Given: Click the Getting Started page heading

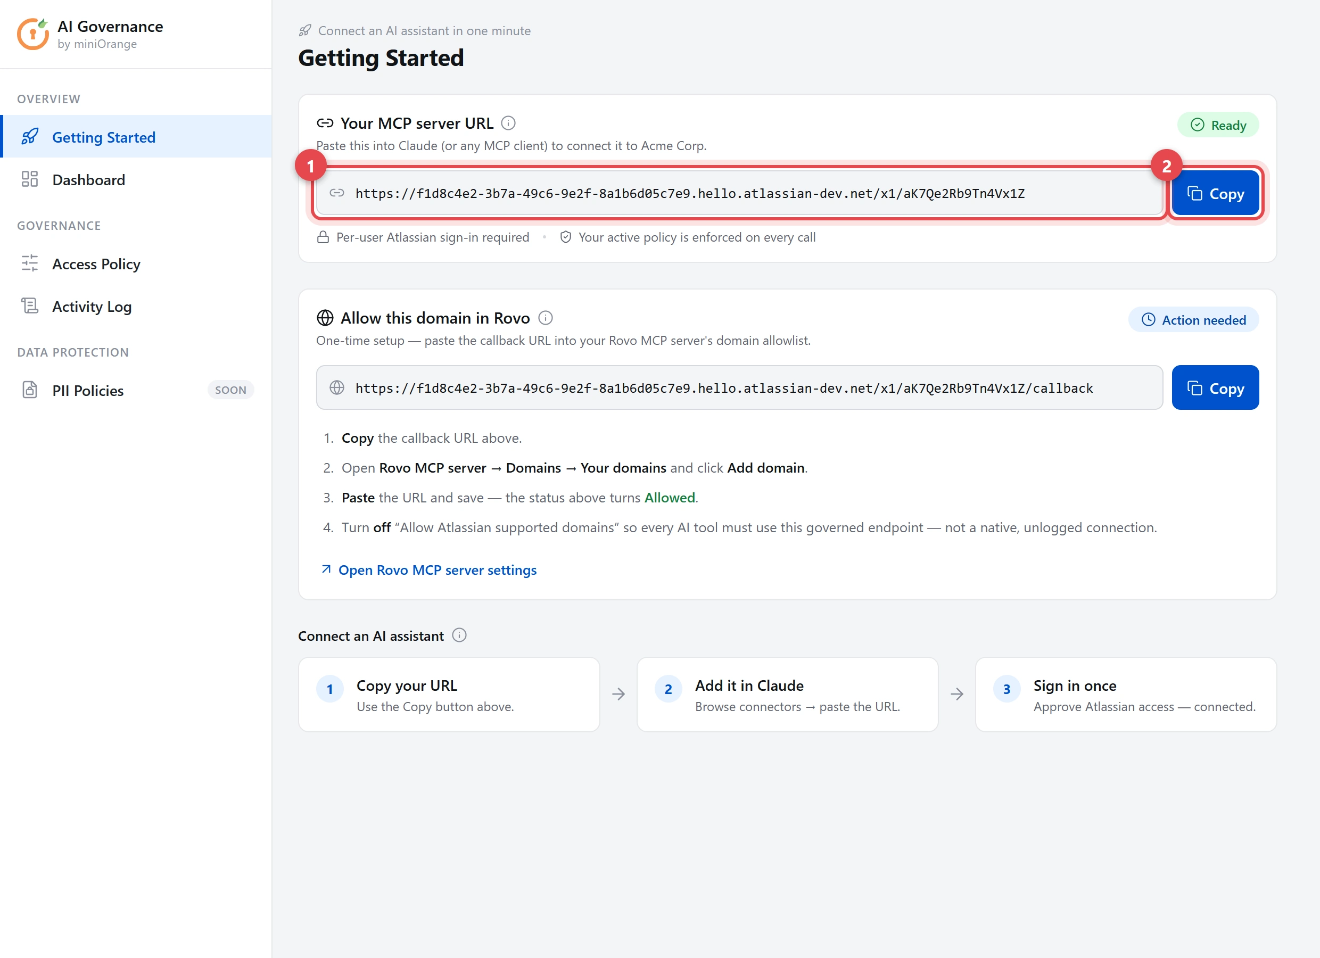Looking at the screenshot, I should [381, 57].
